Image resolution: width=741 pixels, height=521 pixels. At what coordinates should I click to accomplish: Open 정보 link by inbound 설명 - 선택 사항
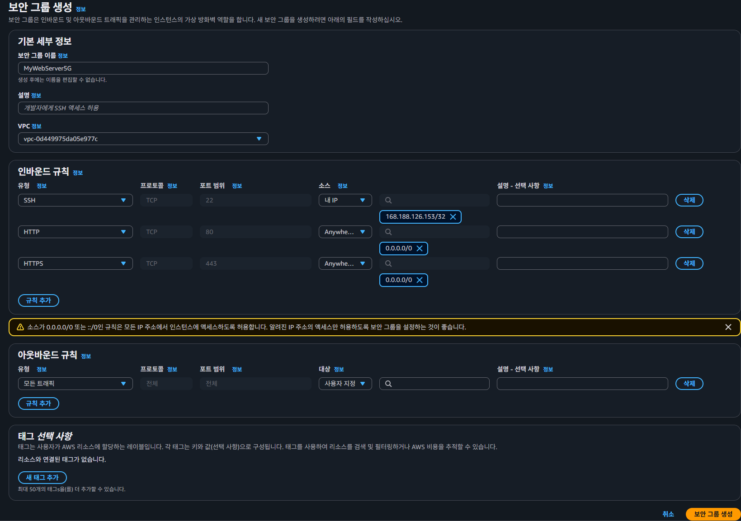[x=548, y=186]
